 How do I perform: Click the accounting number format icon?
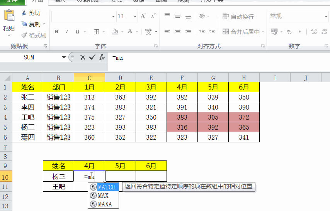pos(274,32)
